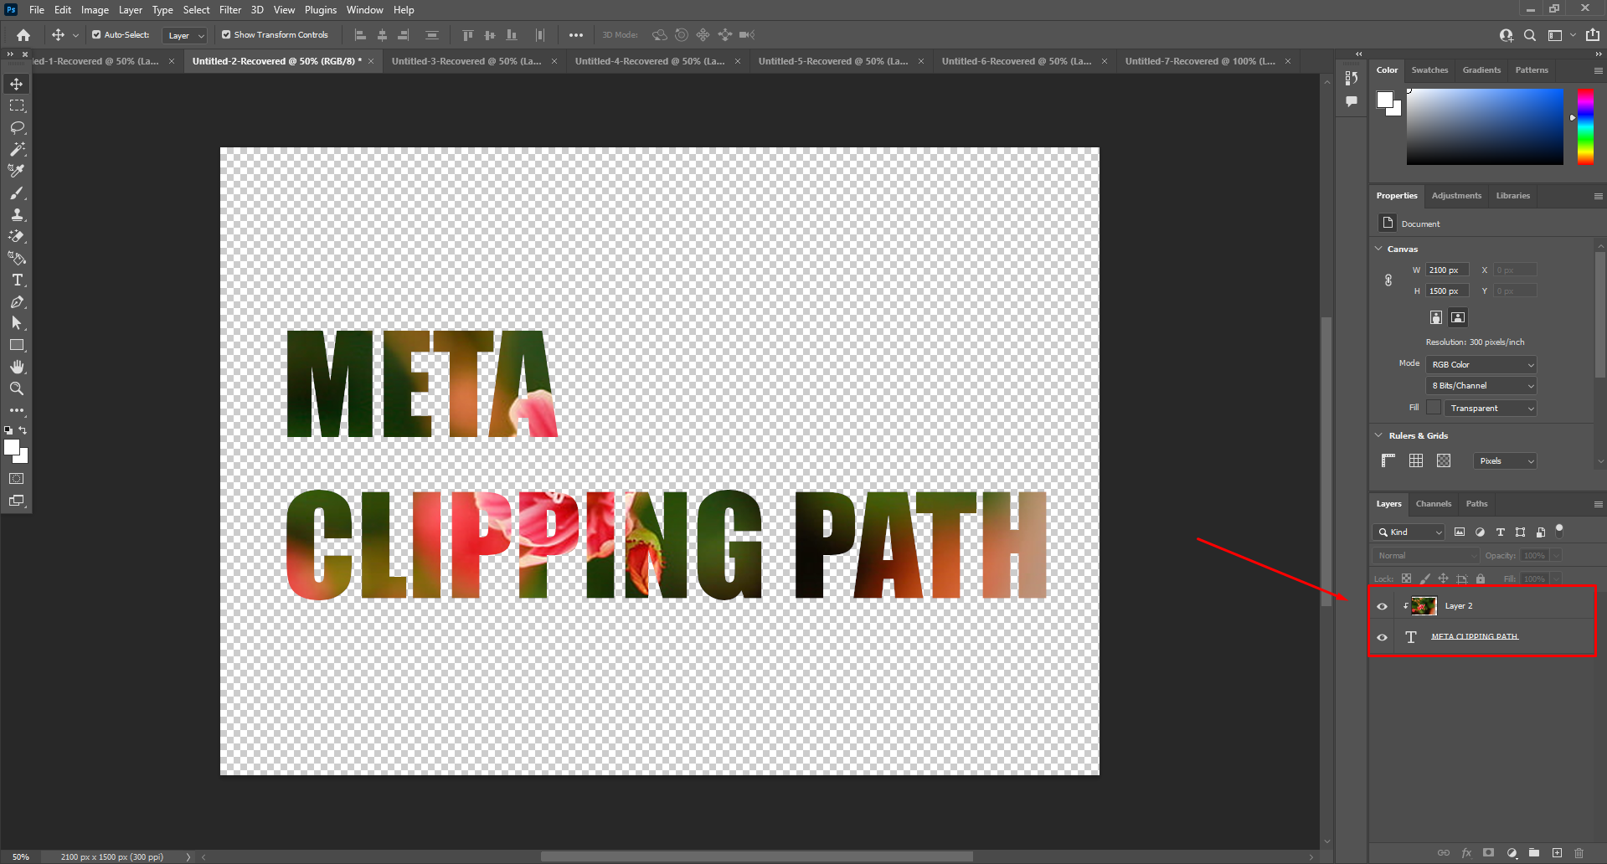Click the Add layer mask icon
1607x864 pixels.
point(1488,853)
